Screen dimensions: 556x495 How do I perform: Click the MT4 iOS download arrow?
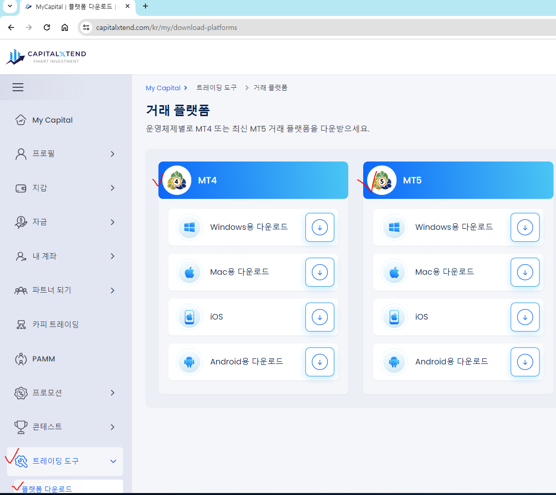pos(319,317)
